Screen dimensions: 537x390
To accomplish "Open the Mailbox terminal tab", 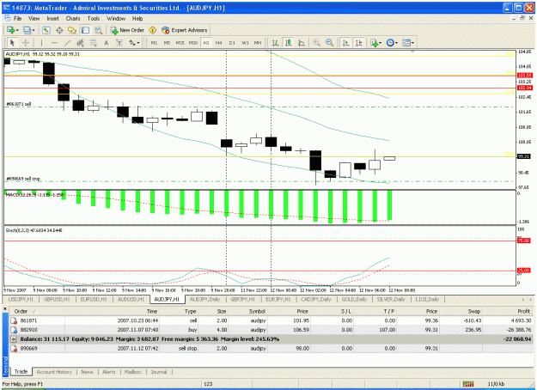I will pos(132,372).
